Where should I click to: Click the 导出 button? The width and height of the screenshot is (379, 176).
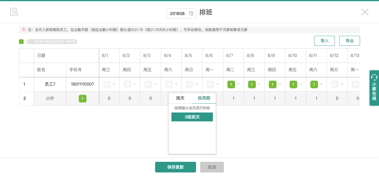pyautogui.click(x=350, y=41)
